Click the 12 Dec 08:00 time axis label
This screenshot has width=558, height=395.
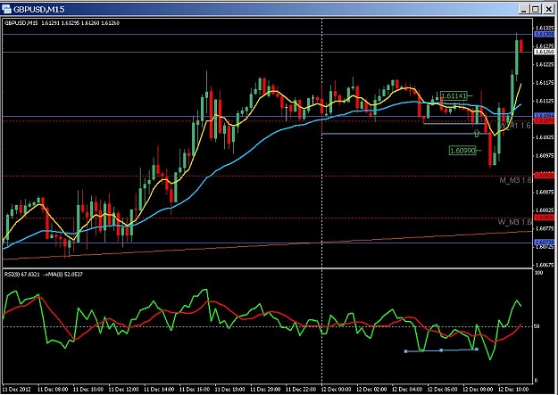[x=478, y=390]
